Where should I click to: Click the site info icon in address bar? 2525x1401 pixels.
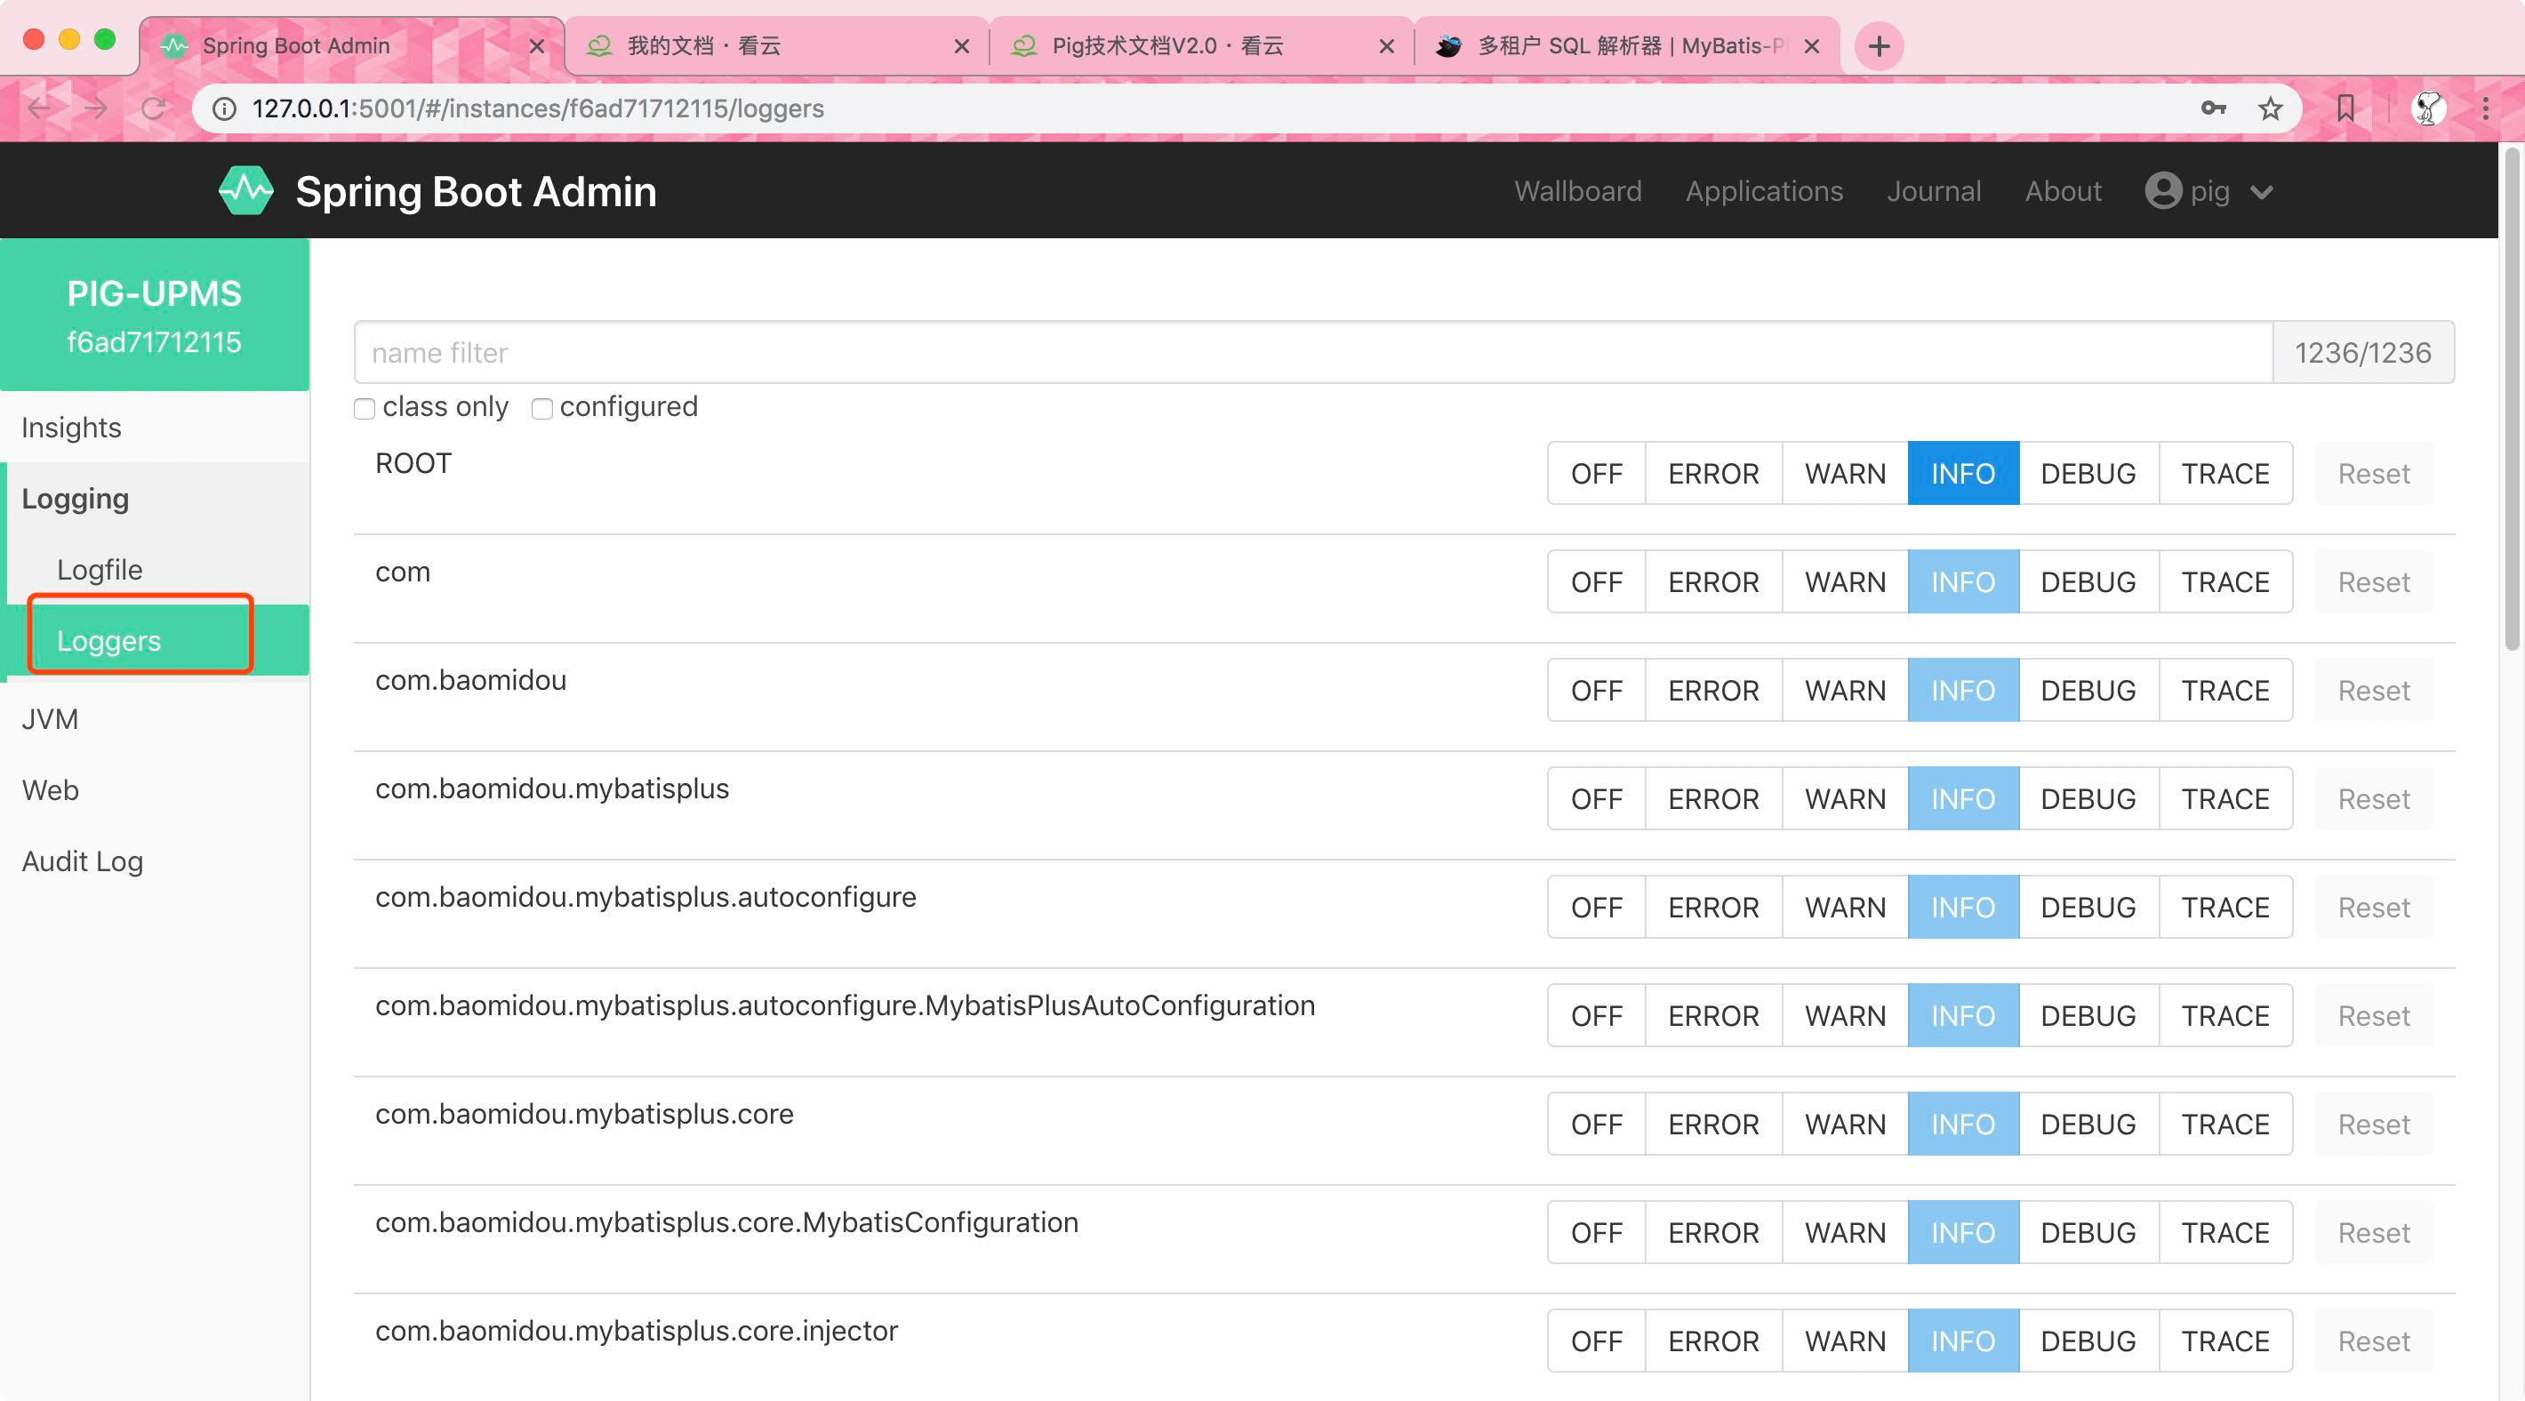(x=224, y=108)
